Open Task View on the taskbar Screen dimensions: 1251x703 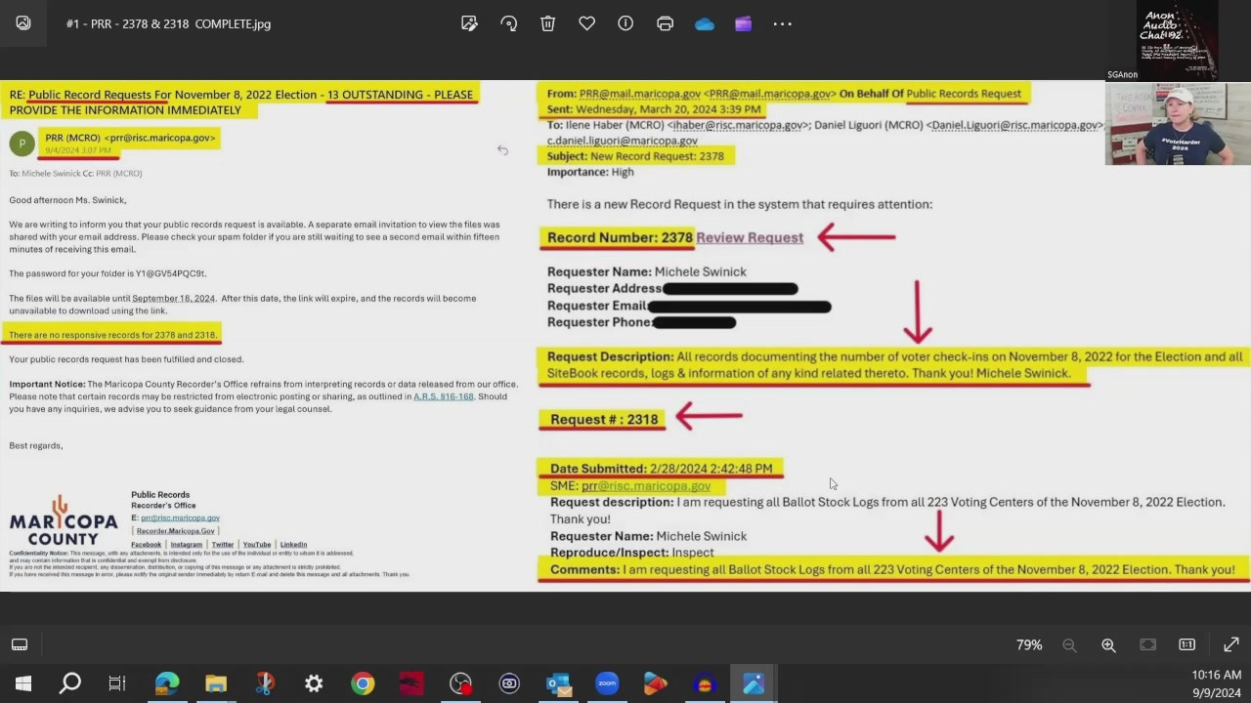point(117,683)
